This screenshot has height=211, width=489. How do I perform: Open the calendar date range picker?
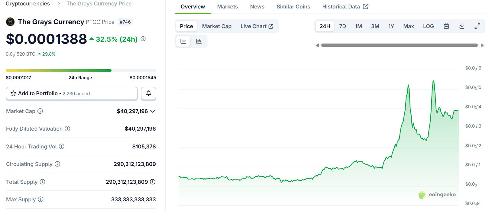pos(446,26)
